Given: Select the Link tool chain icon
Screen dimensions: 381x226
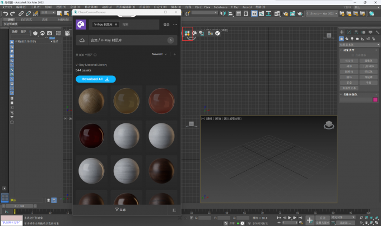Looking at the screenshot, I should (x=21, y=13).
